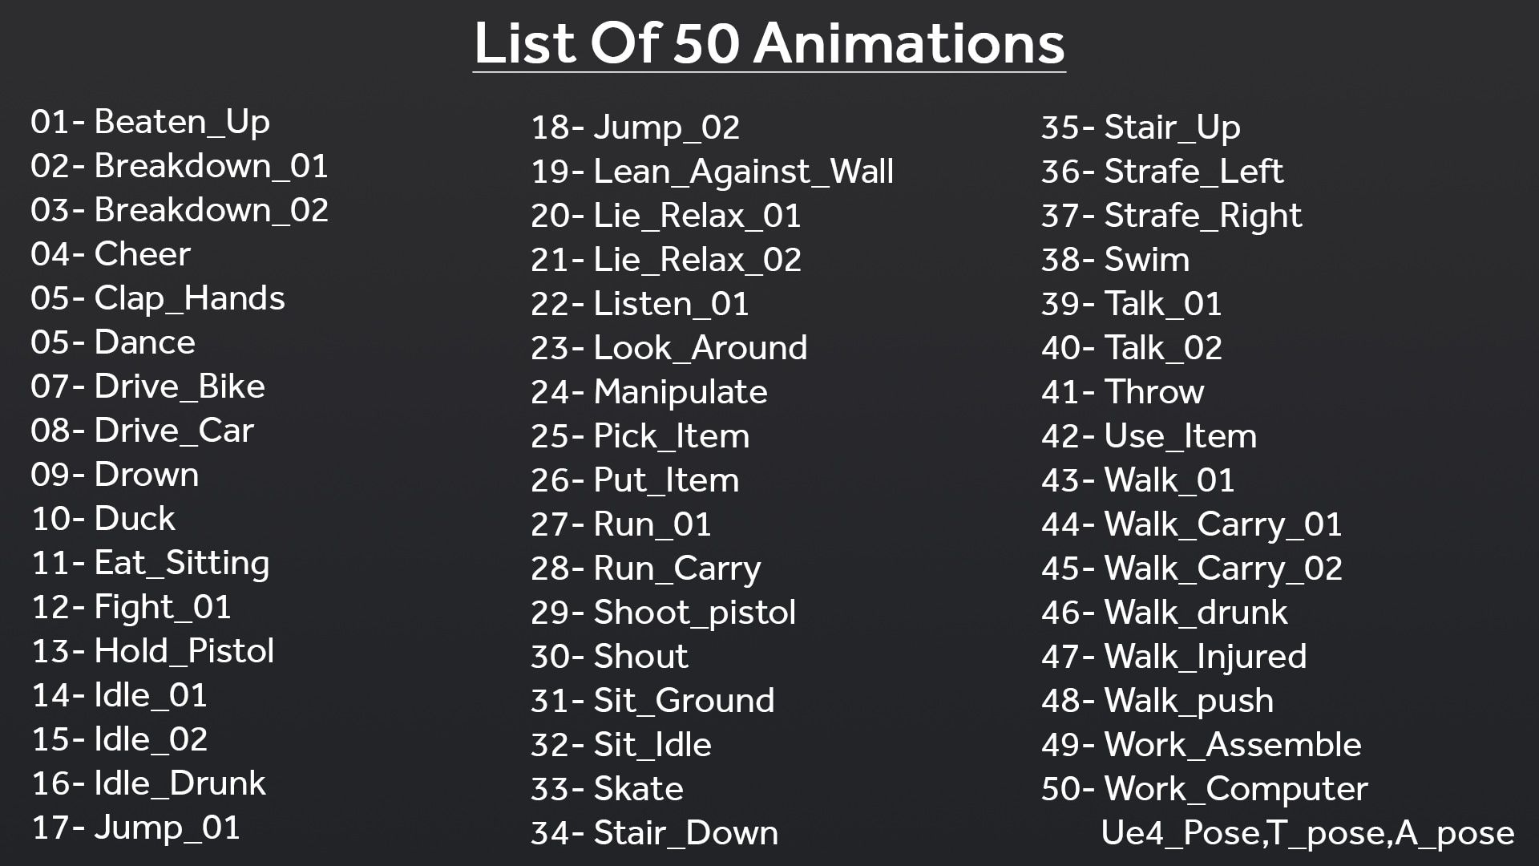Click the 16- Idle_Drunk list item
This screenshot has width=1539, height=866.
pos(149,783)
